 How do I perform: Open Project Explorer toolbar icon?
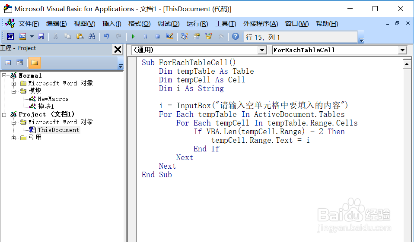click(x=184, y=36)
